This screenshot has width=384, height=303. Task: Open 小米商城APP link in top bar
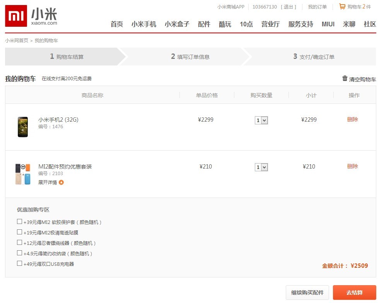pyautogui.click(x=231, y=7)
